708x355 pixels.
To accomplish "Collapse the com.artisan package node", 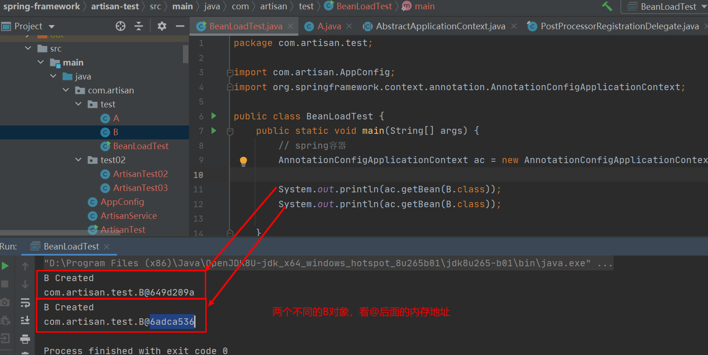I will pyautogui.click(x=66, y=90).
